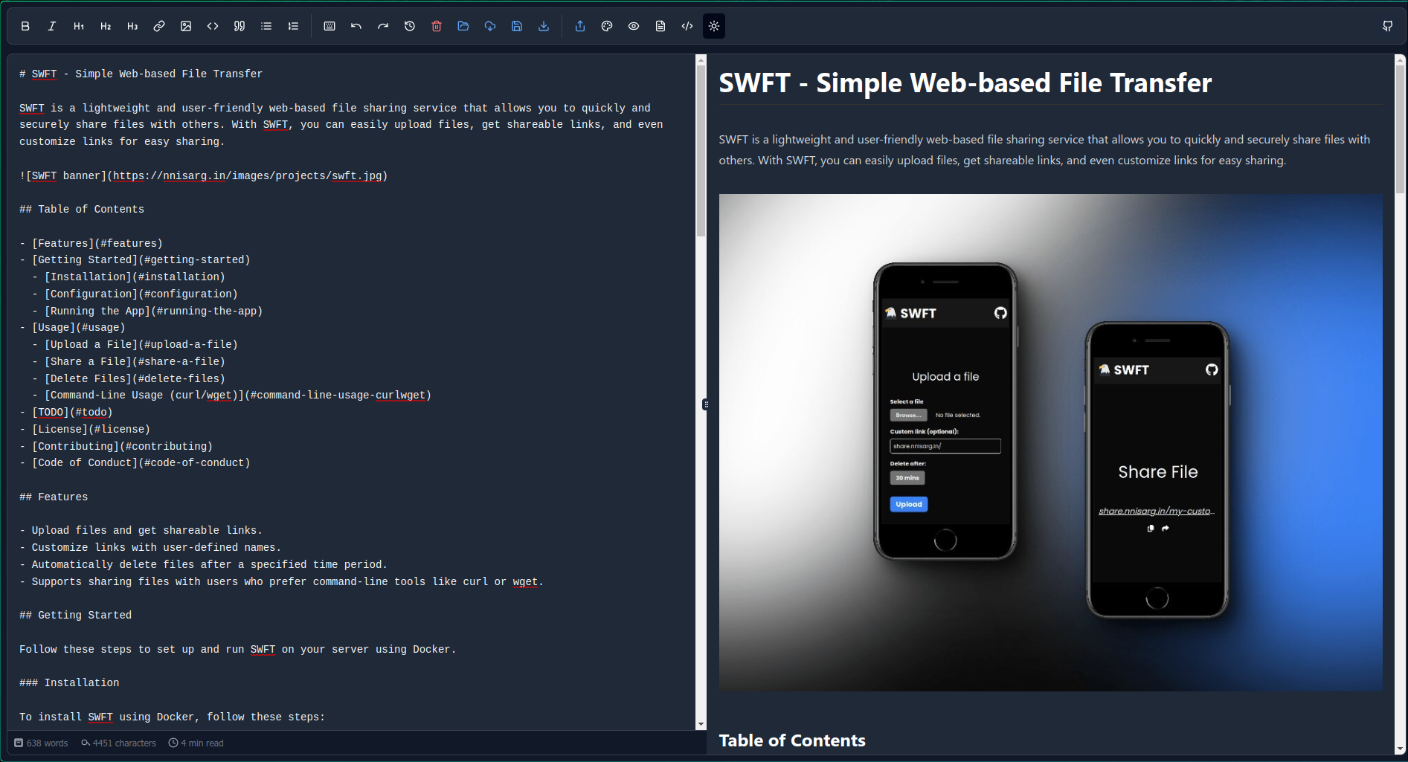Open the color palette theme icon
The height and width of the screenshot is (762, 1408).
[607, 26]
